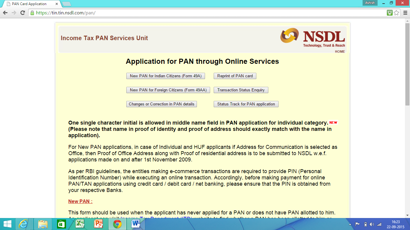Screen dimensions: 410x230
Task: Open Transaction Status Enquiry
Action: [241, 90]
